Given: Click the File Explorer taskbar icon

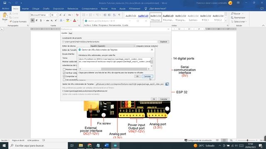Looking at the screenshot, I should [81, 145].
